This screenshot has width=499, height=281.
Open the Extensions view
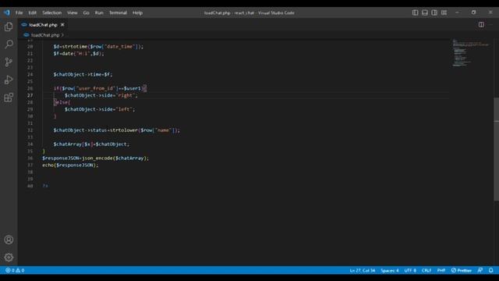[x=9, y=98]
